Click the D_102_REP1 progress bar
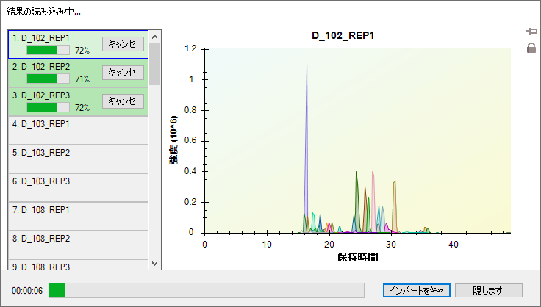Screen dimensions: 541x307 tap(48, 50)
